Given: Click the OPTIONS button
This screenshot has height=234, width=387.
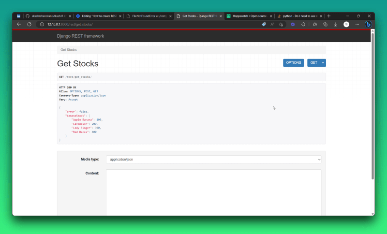Looking at the screenshot, I should [x=294, y=63].
